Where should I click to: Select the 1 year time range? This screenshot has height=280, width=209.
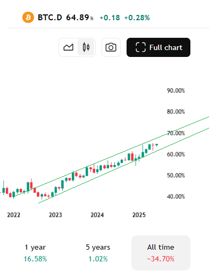(35, 253)
